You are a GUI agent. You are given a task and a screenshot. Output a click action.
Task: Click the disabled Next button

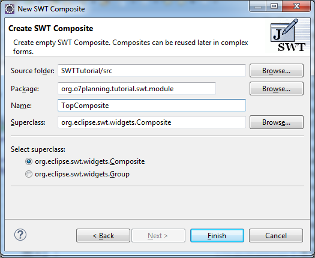click(158, 235)
